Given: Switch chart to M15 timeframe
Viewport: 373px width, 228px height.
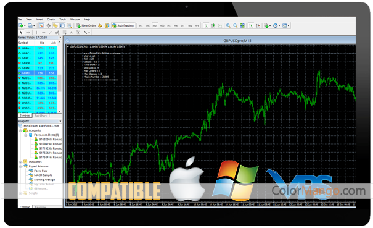Looking at the screenshot, I should (155, 25).
